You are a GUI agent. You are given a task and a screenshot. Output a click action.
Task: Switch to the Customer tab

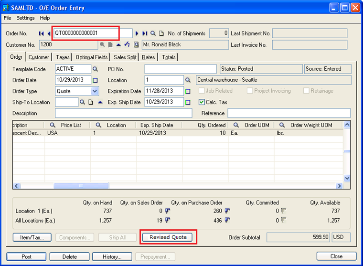[x=39, y=57]
